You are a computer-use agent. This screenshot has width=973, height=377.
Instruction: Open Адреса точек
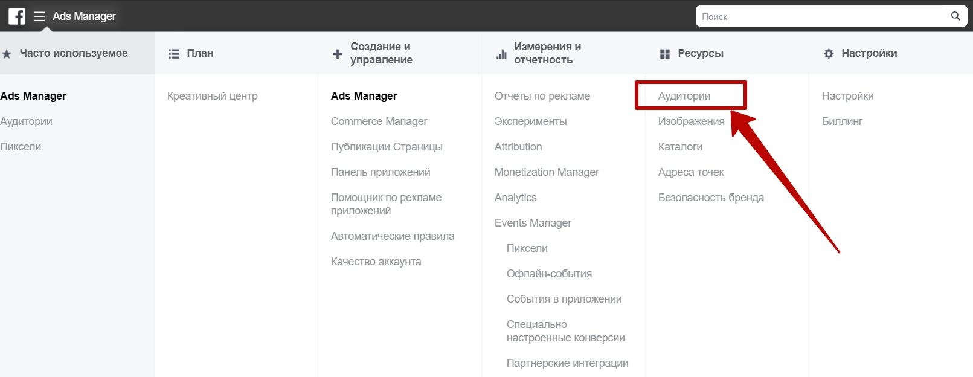click(691, 172)
